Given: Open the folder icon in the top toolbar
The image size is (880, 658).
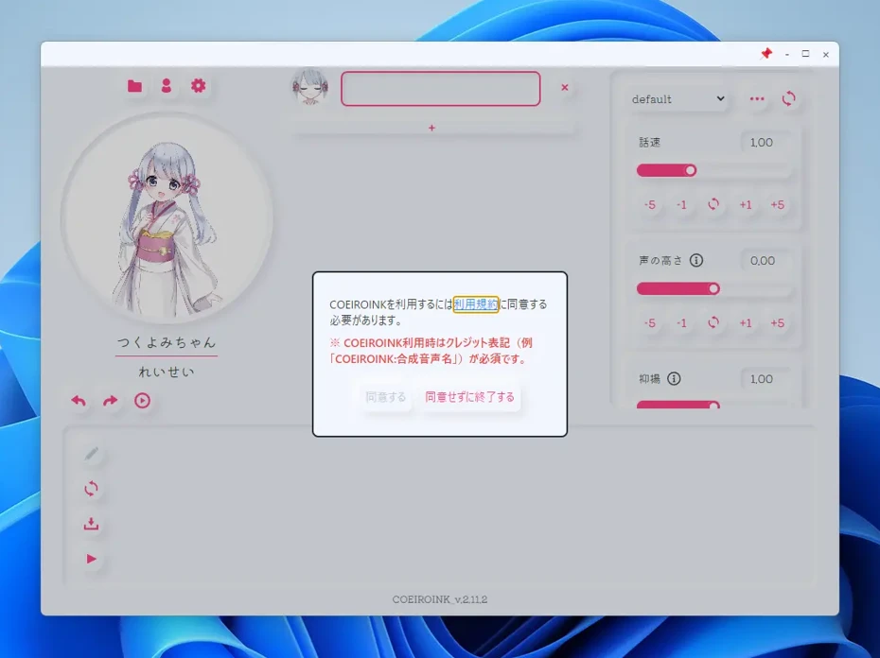Looking at the screenshot, I should coord(134,86).
